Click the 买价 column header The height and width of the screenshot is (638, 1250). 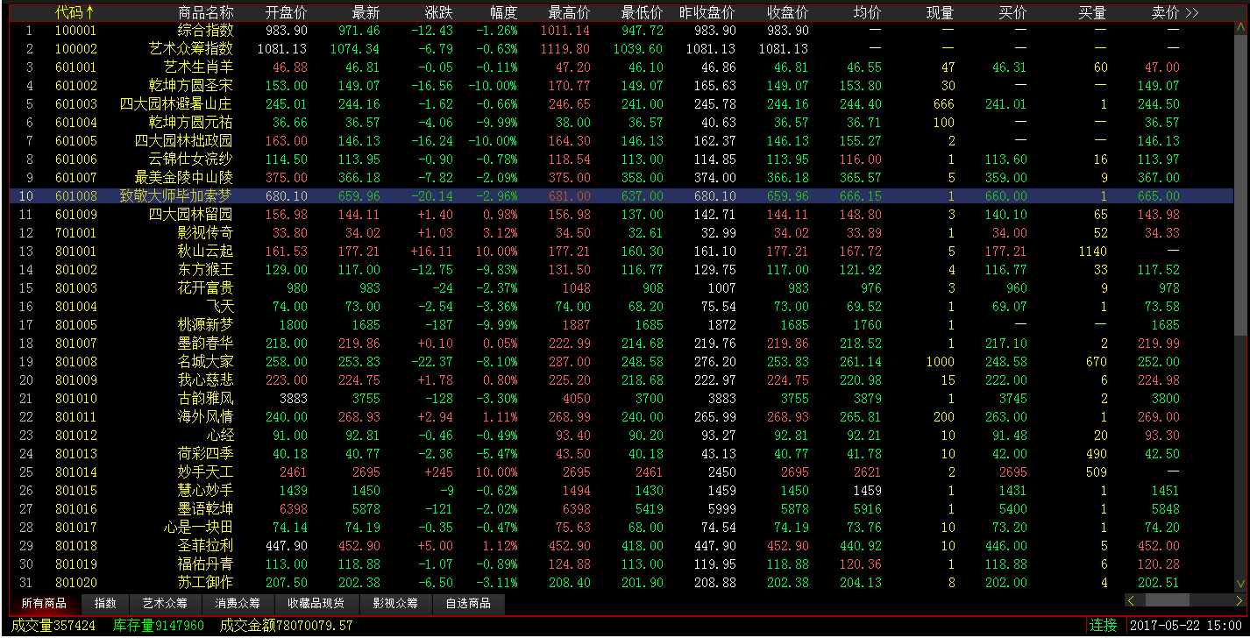(1012, 13)
